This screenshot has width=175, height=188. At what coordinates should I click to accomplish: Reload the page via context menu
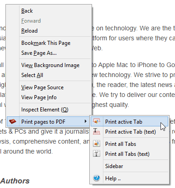[49, 31]
